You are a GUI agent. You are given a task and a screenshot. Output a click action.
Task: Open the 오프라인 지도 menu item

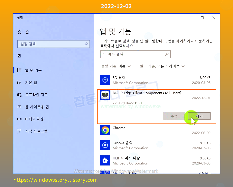click(53, 95)
